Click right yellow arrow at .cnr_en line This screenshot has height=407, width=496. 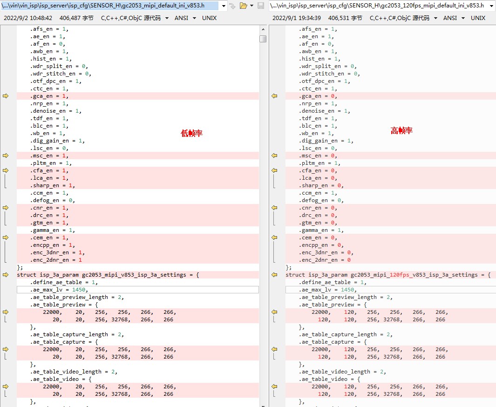coord(274,208)
